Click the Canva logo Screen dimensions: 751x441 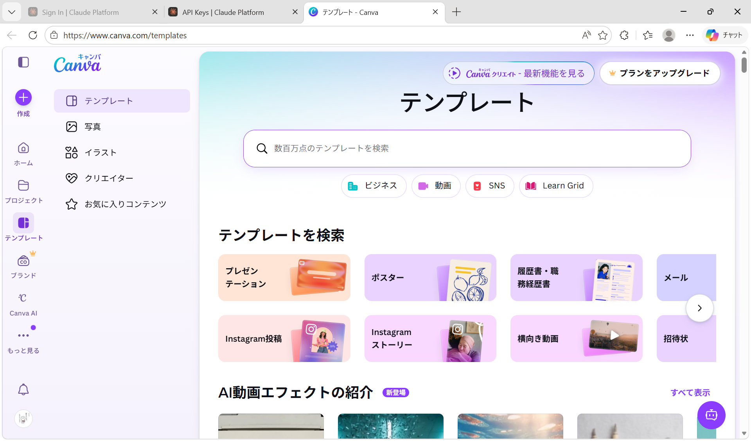(77, 63)
